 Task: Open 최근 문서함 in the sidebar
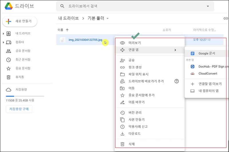tap(23, 60)
